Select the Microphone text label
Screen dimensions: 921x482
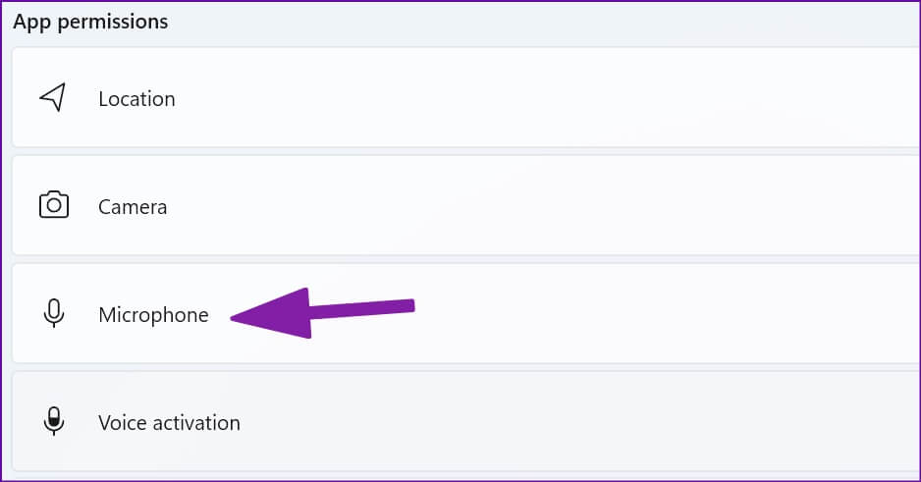153,315
